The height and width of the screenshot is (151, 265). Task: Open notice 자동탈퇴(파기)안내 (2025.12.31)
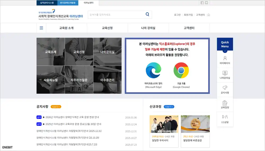(69, 131)
